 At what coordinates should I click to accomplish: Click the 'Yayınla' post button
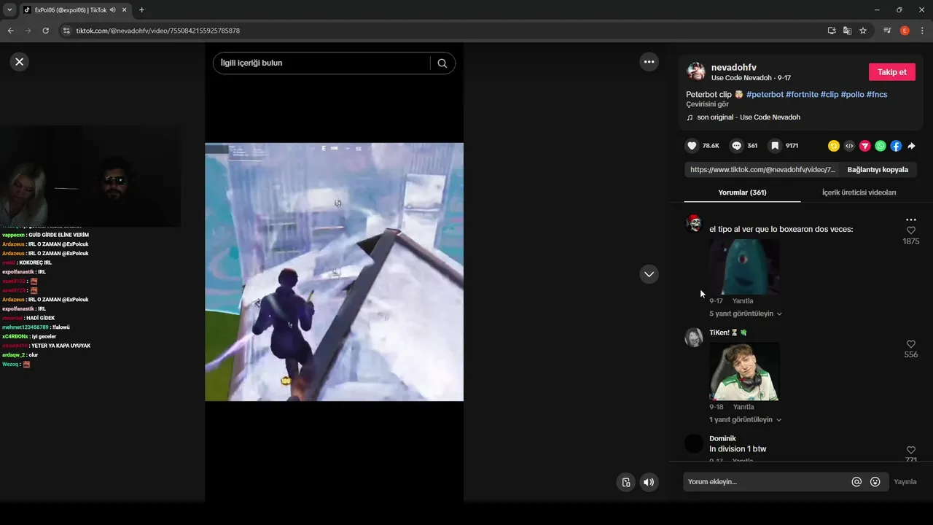click(x=905, y=482)
